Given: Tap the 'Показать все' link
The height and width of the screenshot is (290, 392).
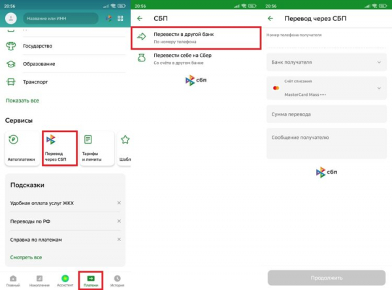Looking at the screenshot, I should pos(22,101).
